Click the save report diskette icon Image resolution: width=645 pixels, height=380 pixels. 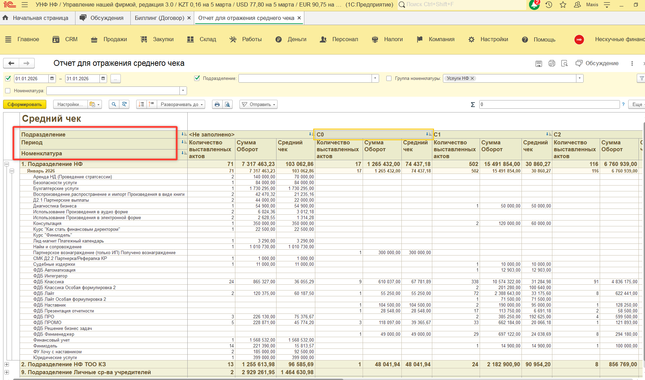(x=539, y=63)
